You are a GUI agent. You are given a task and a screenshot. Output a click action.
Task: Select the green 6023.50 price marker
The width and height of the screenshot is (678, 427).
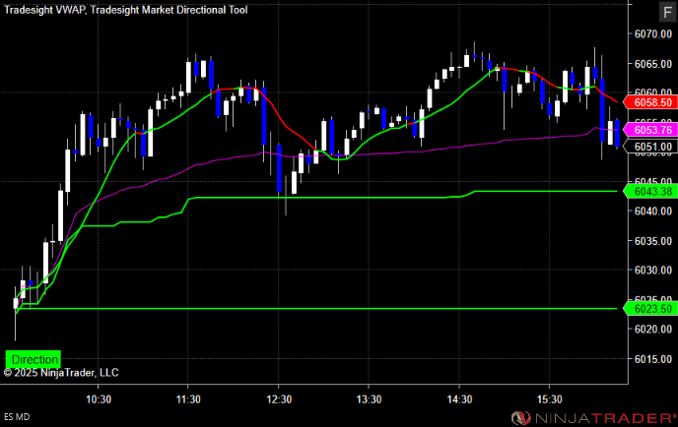650,309
